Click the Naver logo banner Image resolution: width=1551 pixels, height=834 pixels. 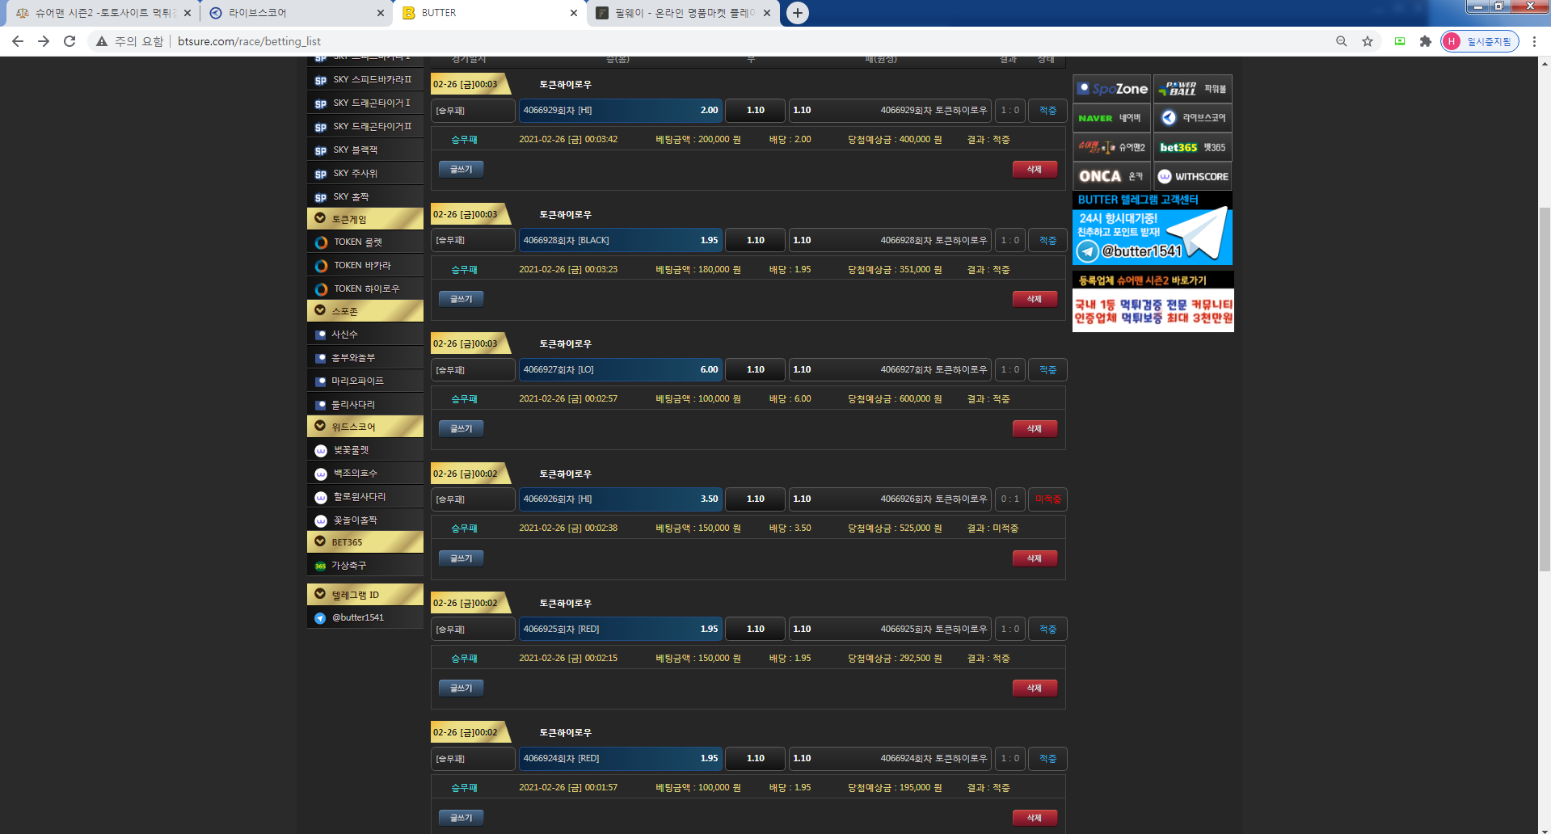pyautogui.click(x=1111, y=118)
